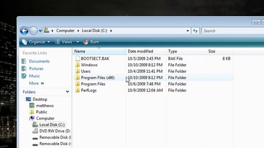Click the Local Disk (C:) tree icon
This screenshot has width=264, height=148.
[35, 125]
